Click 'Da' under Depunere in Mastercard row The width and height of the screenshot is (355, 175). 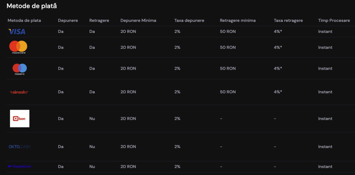point(61,47)
